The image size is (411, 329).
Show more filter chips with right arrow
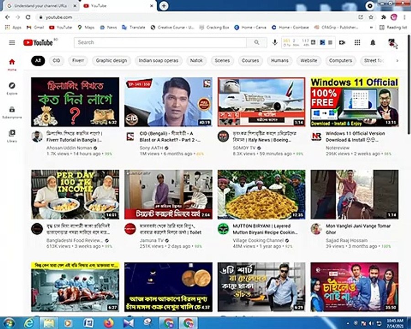click(397, 61)
